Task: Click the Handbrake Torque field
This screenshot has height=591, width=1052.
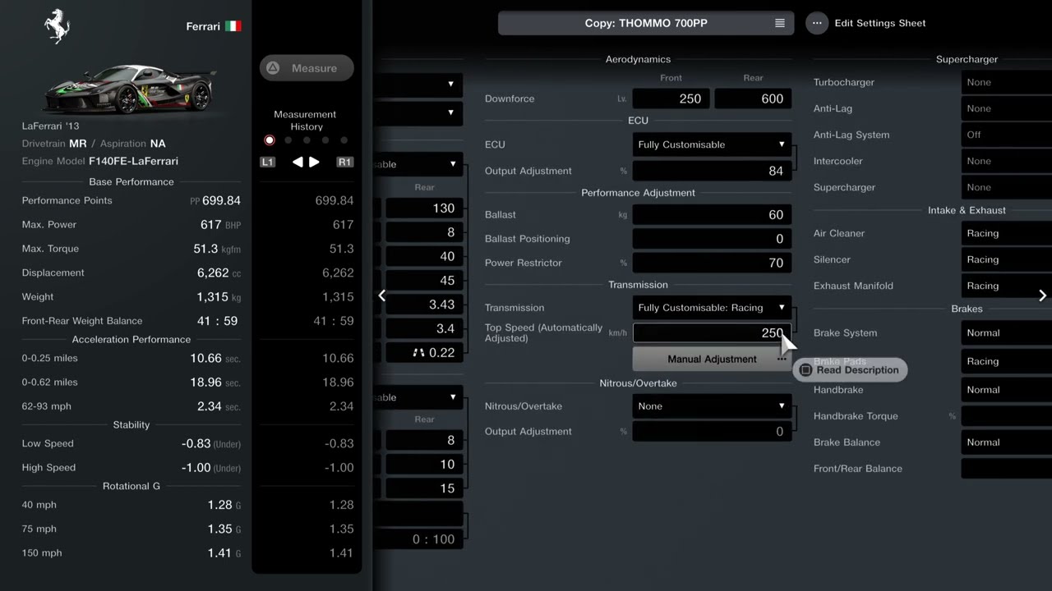Action: (1006, 416)
